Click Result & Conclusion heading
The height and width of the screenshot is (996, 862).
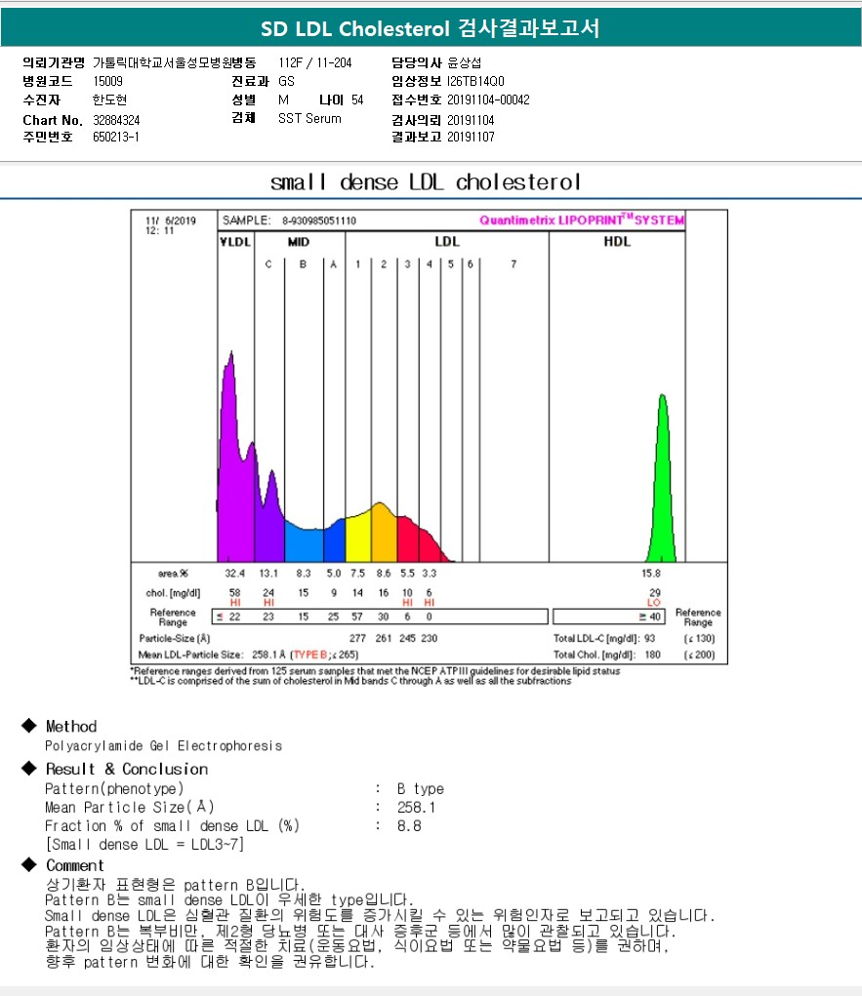(127, 769)
